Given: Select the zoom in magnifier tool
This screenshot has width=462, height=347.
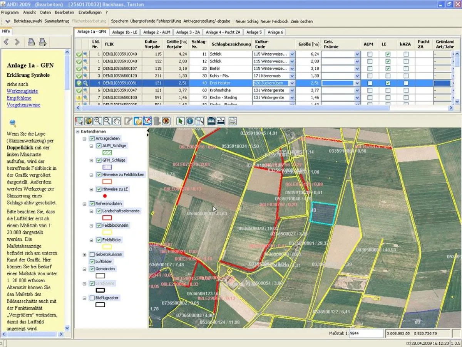Looking at the screenshot, I should tap(98, 121).
